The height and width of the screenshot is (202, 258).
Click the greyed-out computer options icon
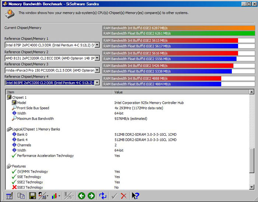point(68,196)
